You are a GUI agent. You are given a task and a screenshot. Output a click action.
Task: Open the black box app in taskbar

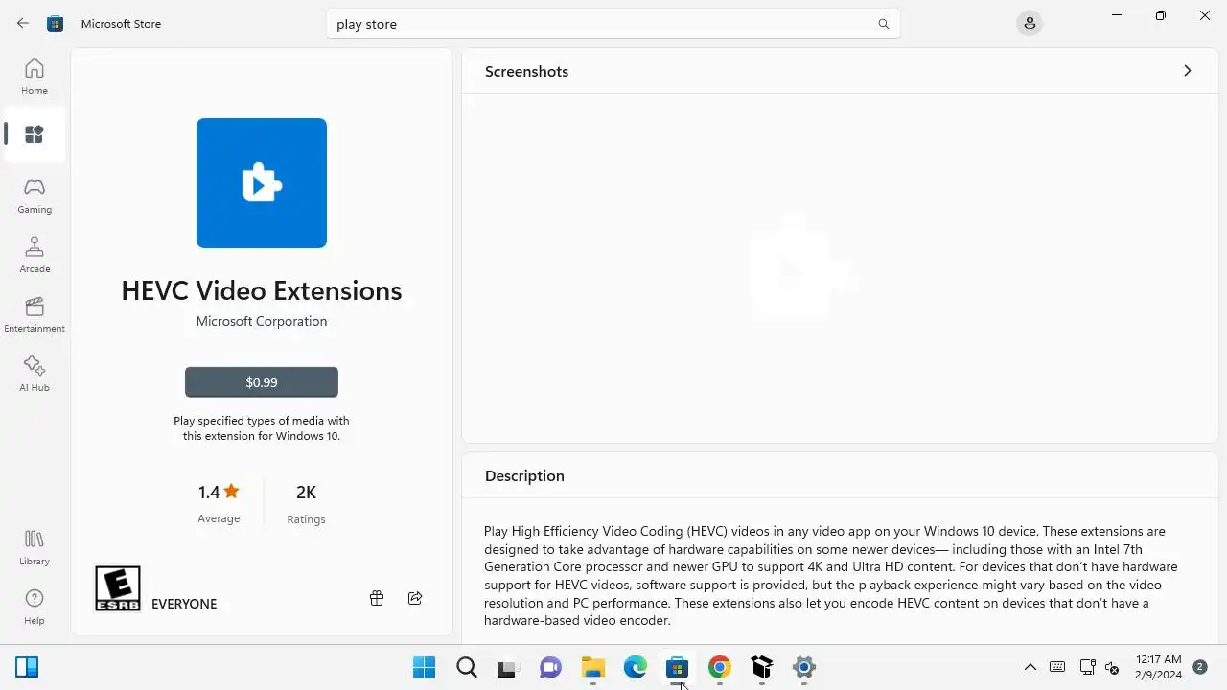pos(762,667)
